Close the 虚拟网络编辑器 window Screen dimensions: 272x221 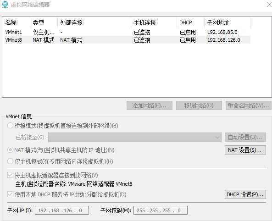pyautogui.click(x=269, y=5)
